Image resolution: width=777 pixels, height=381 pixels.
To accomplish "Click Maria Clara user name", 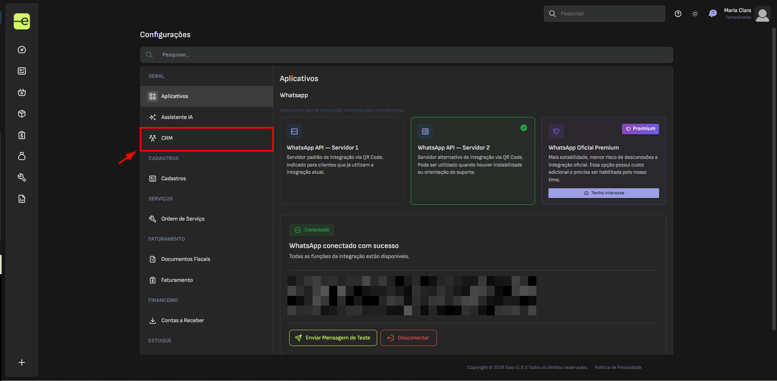I will [x=737, y=10].
